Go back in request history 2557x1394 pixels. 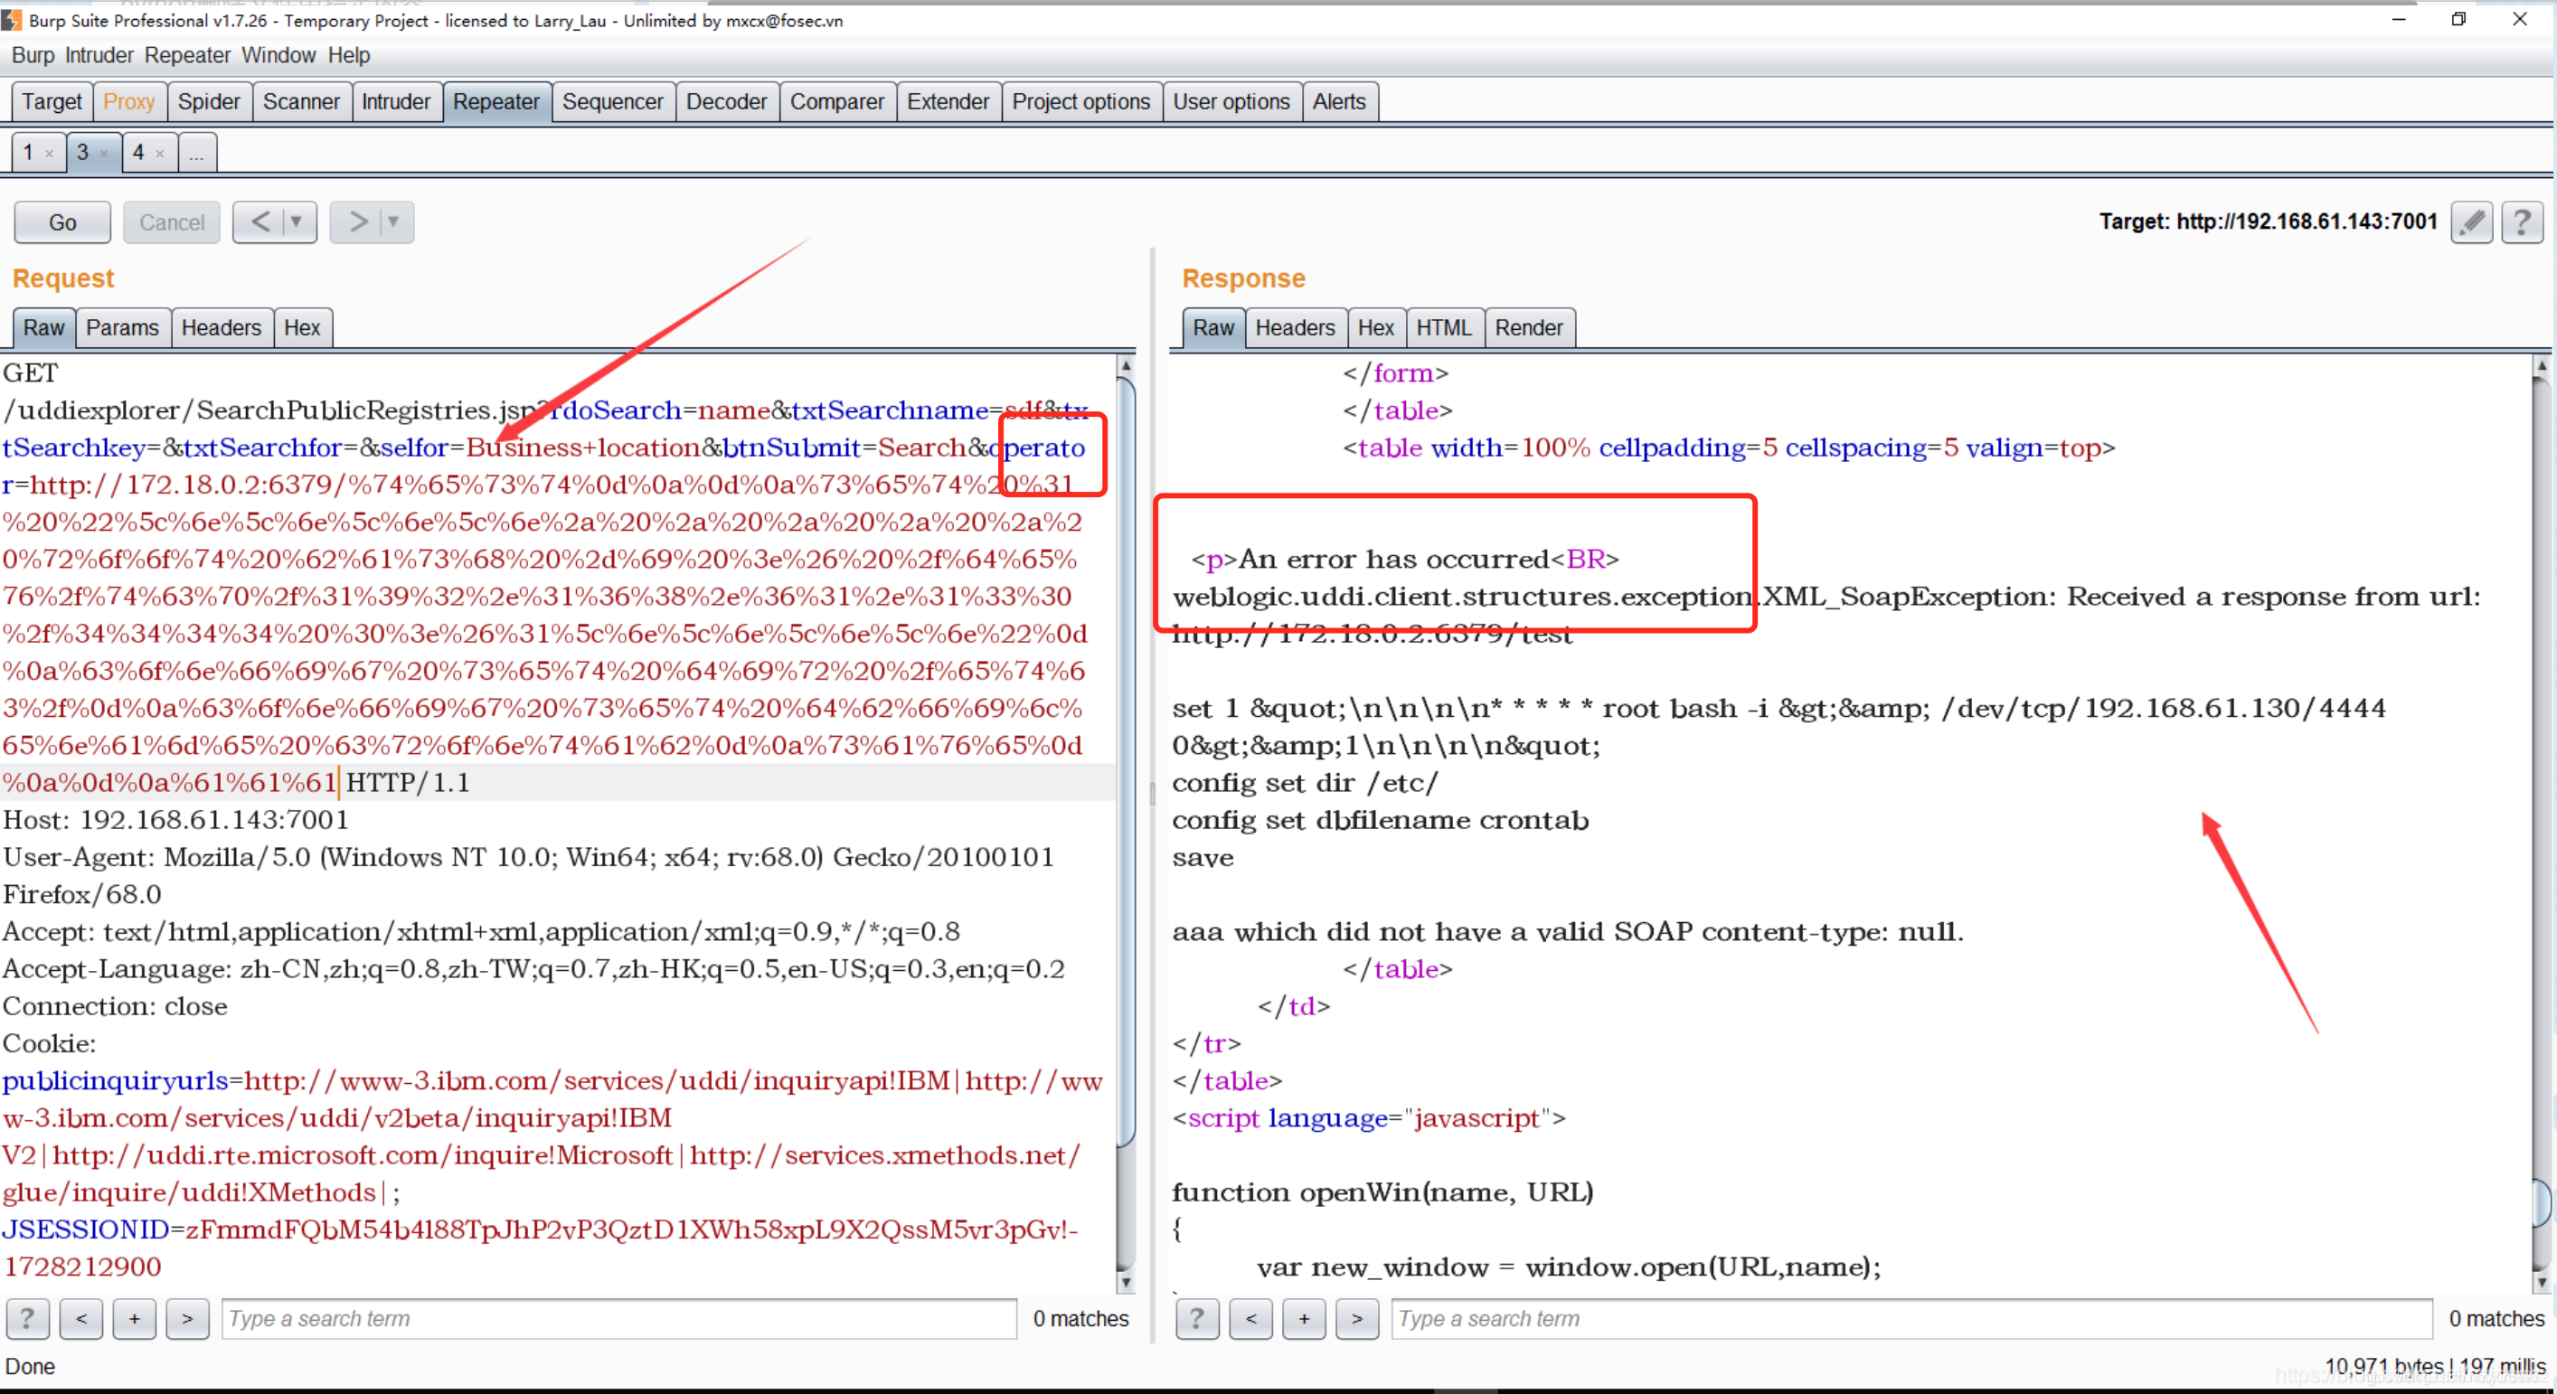click(x=260, y=221)
